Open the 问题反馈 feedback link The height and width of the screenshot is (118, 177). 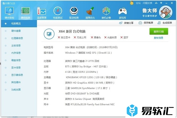[x=147, y=3]
